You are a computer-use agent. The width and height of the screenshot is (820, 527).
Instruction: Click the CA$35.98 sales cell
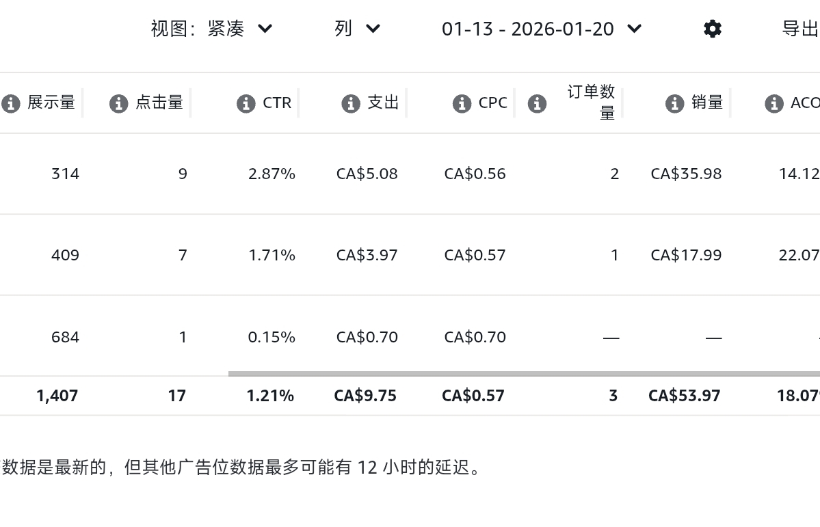click(686, 174)
